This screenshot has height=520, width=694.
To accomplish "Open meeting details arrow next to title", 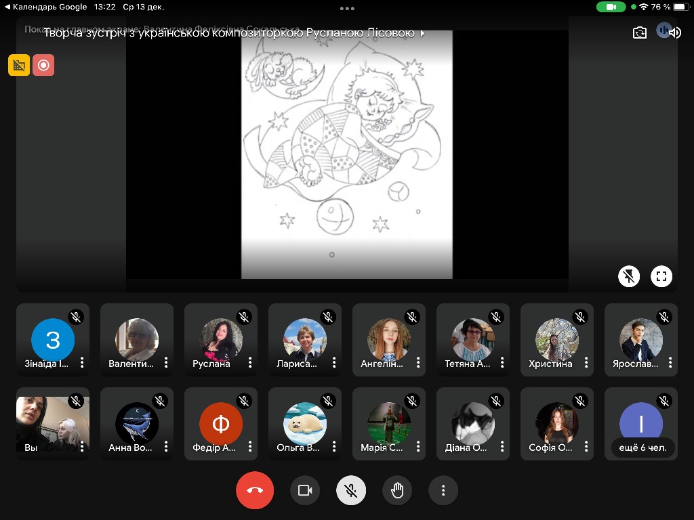I will tap(423, 32).
